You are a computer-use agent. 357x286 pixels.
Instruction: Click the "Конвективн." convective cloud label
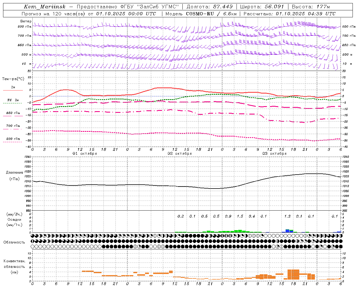[14, 261]
